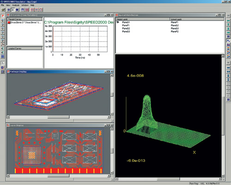Click the 'L' layer icon on left toolbar
Image resolution: width=231 pixels, height=185 pixels.
3,63
